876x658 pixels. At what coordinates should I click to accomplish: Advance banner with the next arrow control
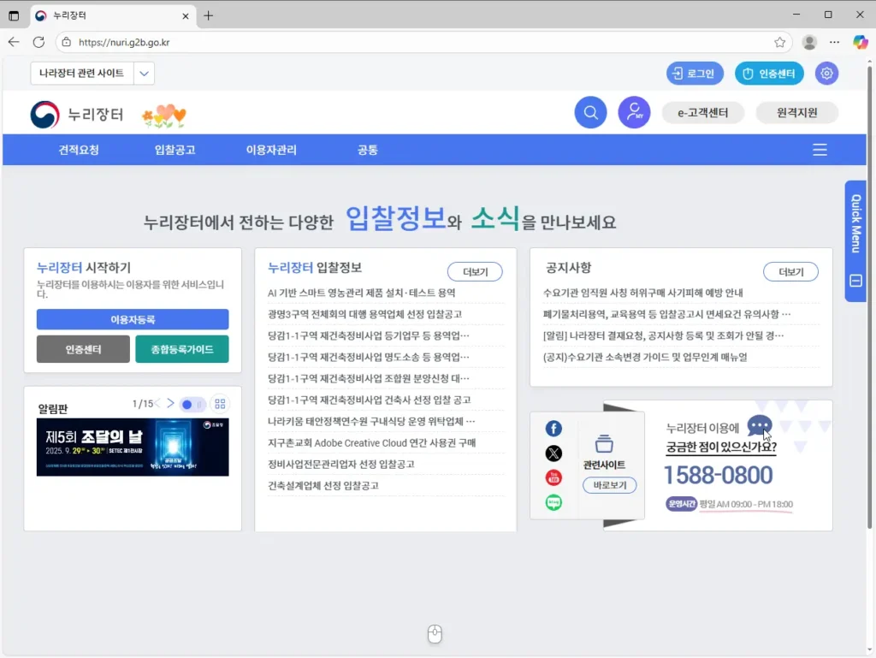pos(170,402)
